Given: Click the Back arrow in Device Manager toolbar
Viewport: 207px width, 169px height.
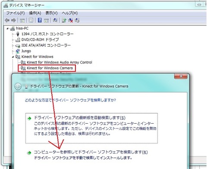Looking at the screenshot, I should pos(7,20).
